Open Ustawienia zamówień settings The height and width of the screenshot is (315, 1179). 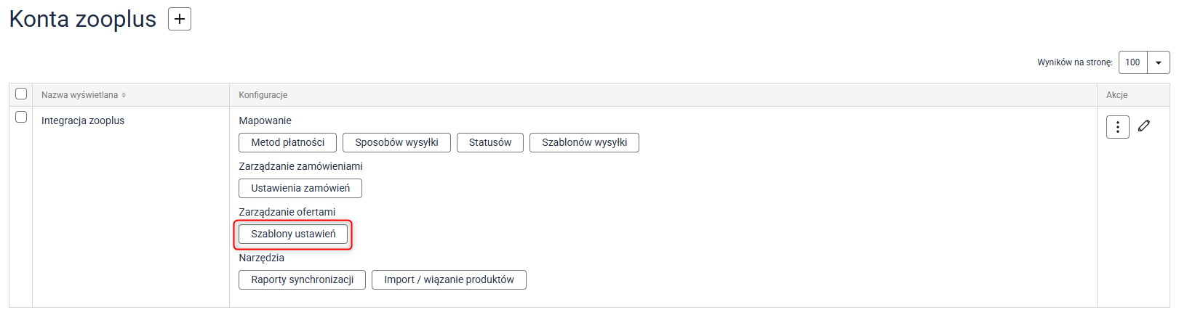click(x=300, y=188)
